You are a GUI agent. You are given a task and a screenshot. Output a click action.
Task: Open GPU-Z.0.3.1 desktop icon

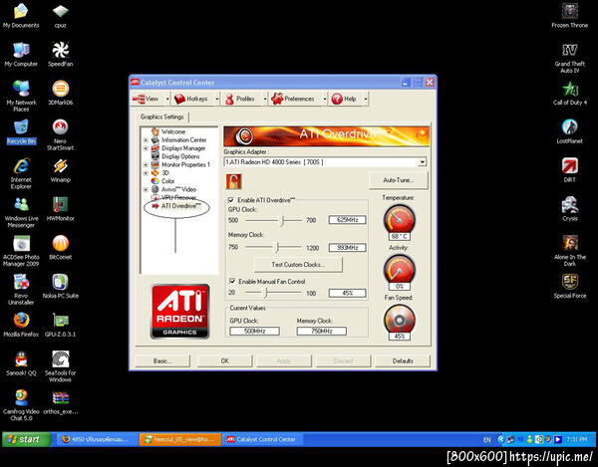60,325
